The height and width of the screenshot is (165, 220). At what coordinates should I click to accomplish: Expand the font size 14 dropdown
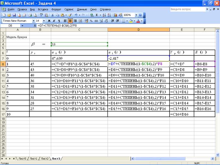click(43, 21)
